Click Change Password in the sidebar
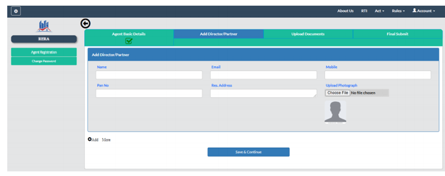Viewport: 445px width, 176px height. click(44, 61)
